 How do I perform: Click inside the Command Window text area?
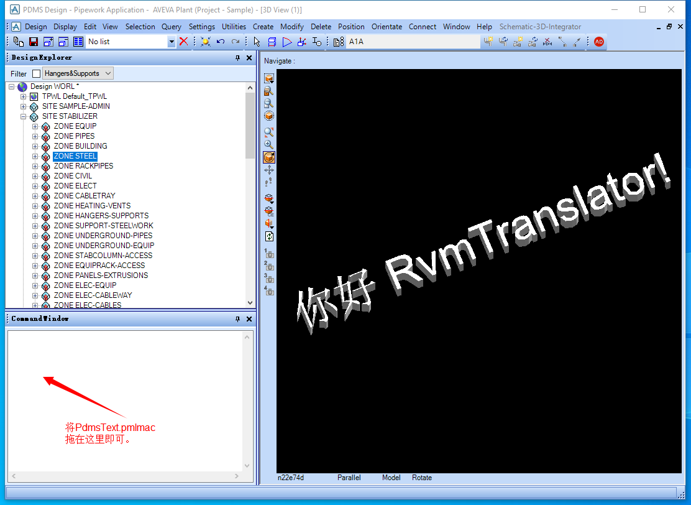tap(125, 401)
